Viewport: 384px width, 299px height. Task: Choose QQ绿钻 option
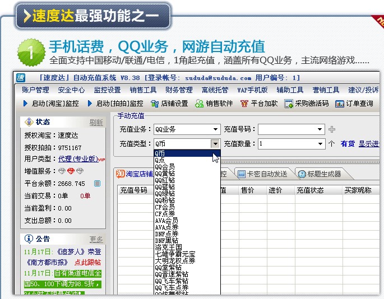187,194
